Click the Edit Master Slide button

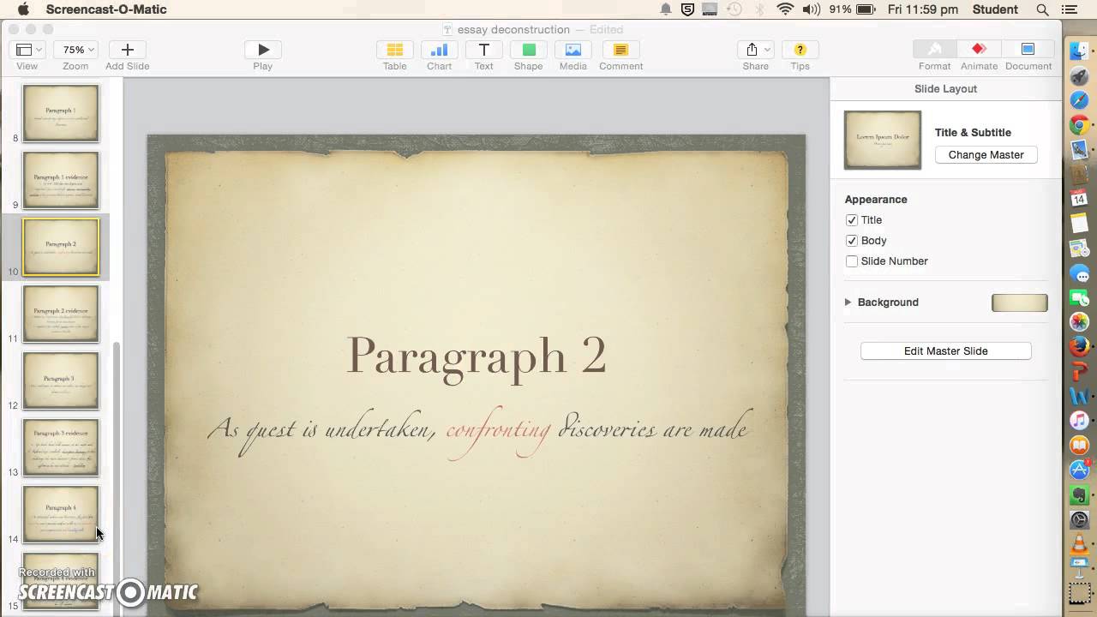pos(945,351)
